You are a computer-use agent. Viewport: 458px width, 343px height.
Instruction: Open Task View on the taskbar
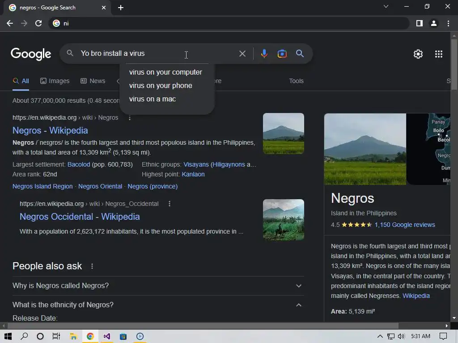pyautogui.click(x=56, y=336)
